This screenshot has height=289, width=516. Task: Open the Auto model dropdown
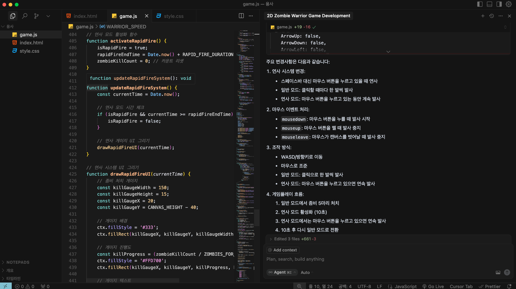(307, 272)
